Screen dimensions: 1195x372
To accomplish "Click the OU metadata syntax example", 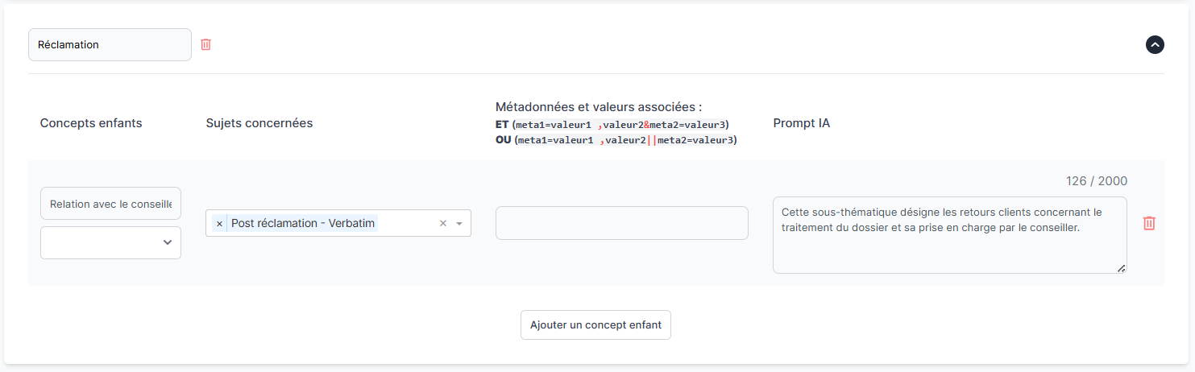I will pos(616,140).
